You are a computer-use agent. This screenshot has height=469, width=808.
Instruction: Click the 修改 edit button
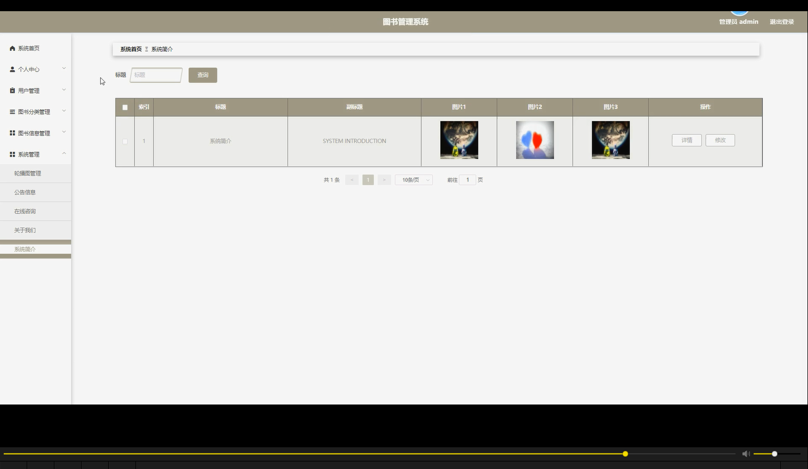click(720, 140)
